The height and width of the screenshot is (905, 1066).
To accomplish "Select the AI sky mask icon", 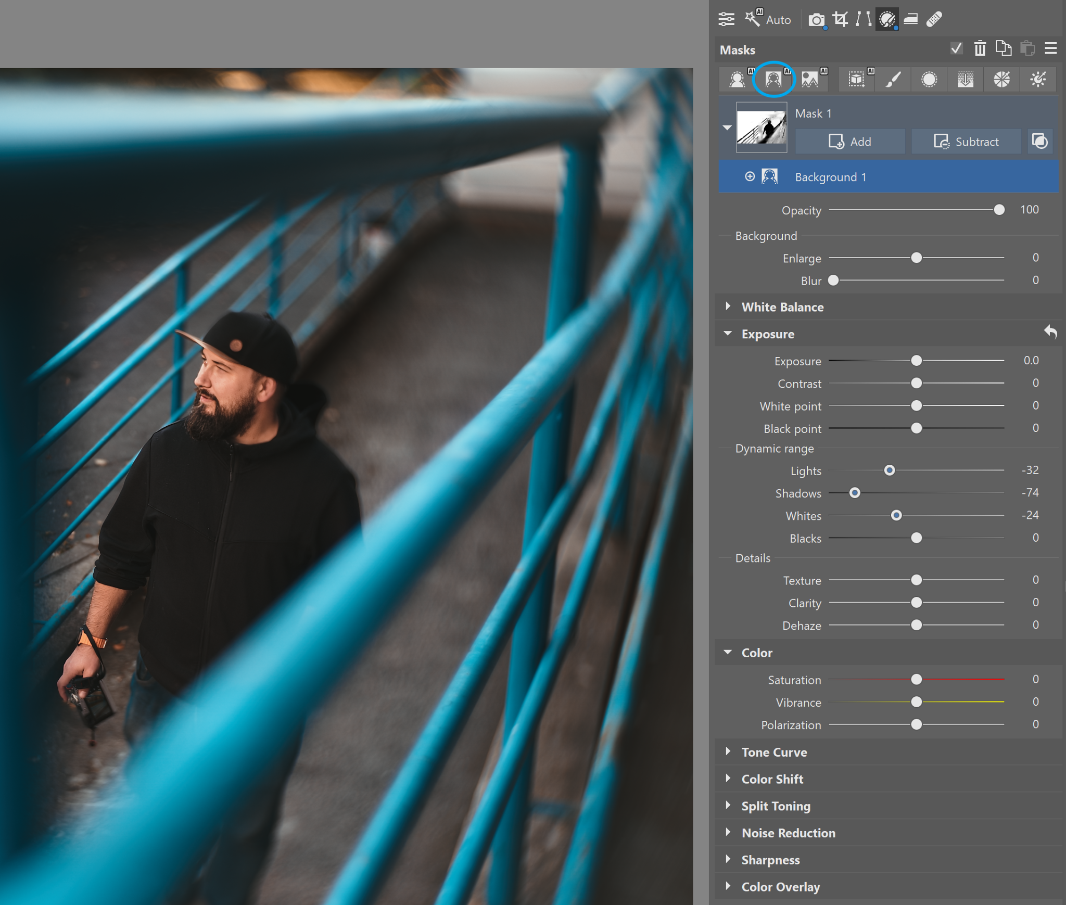I will (x=810, y=79).
